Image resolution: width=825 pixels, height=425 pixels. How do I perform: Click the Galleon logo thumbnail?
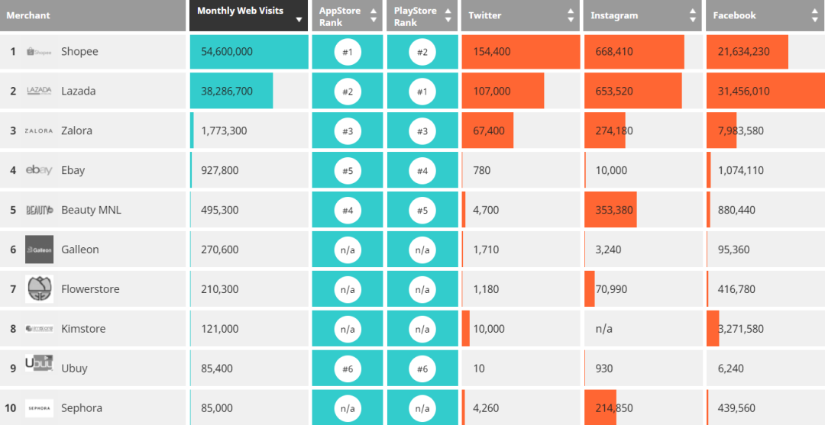(x=39, y=250)
